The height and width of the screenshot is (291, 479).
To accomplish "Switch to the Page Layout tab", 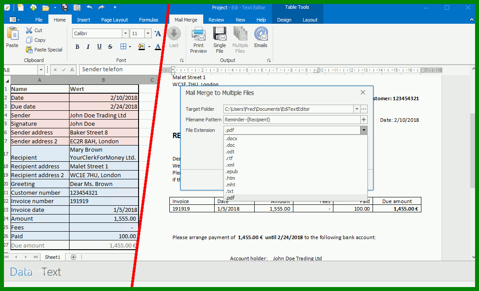I will pyautogui.click(x=114, y=19).
